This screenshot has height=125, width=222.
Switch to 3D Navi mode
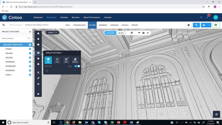pos(121,33)
